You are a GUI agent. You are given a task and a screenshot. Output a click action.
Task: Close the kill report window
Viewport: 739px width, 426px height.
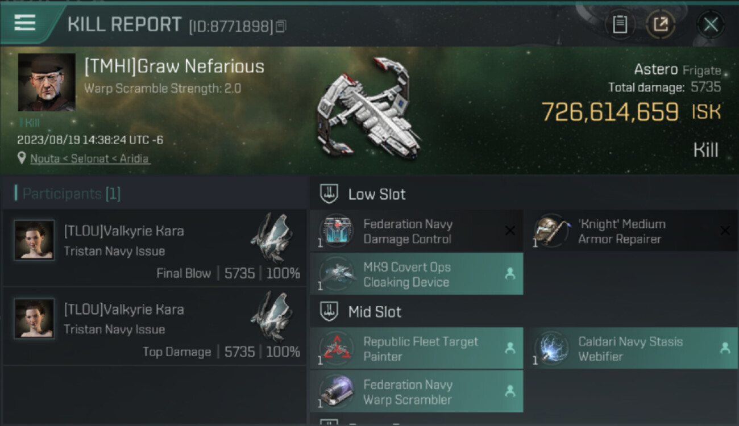tap(711, 24)
